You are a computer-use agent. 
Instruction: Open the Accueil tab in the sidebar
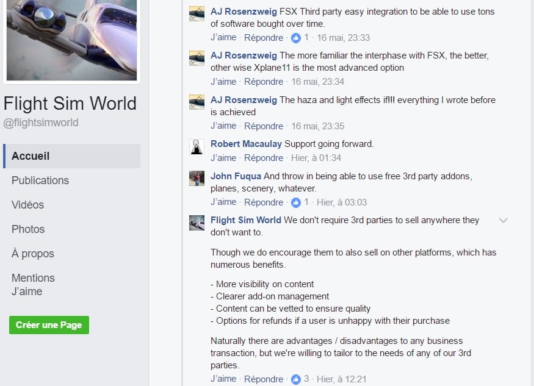(x=31, y=156)
